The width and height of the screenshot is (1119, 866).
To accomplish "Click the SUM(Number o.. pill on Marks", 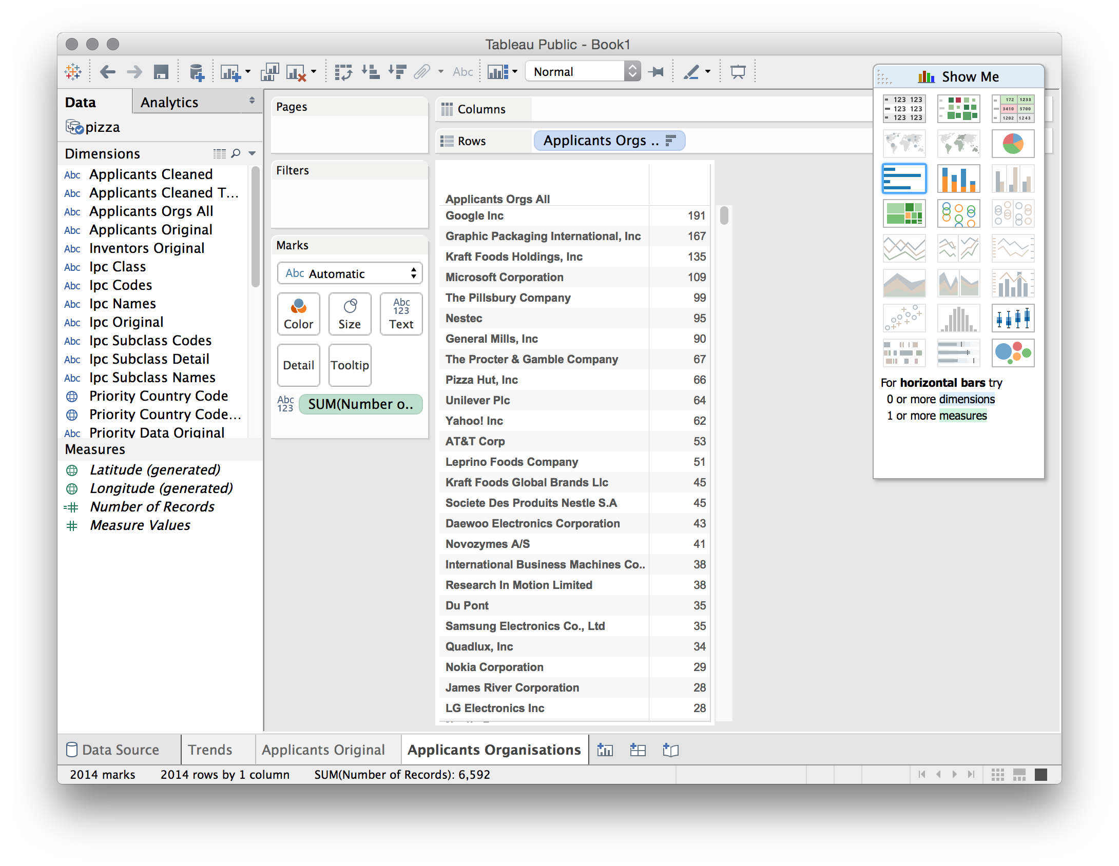I will pyautogui.click(x=360, y=404).
